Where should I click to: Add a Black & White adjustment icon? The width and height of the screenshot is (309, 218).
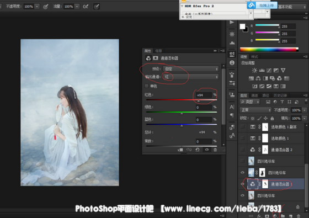pyautogui.click(x=265, y=78)
